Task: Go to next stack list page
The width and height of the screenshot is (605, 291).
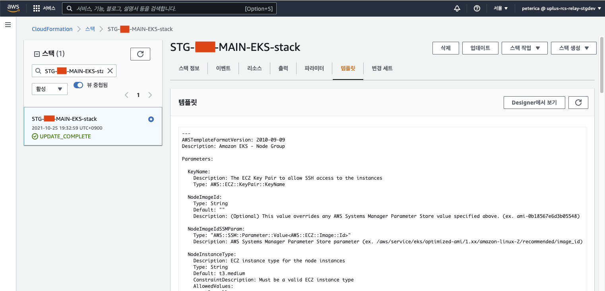Action: click(150, 95)
